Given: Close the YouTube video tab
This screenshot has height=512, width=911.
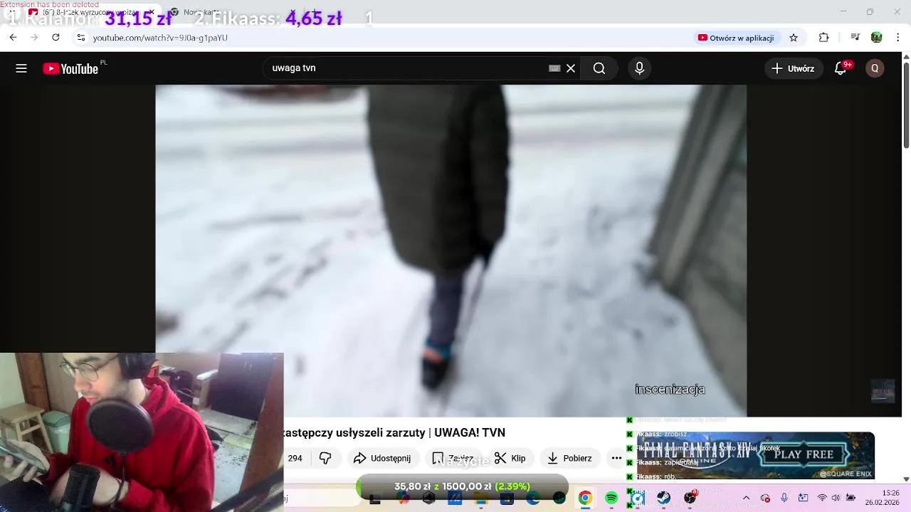Looking at the screenshot, I should tap(153, 12).
